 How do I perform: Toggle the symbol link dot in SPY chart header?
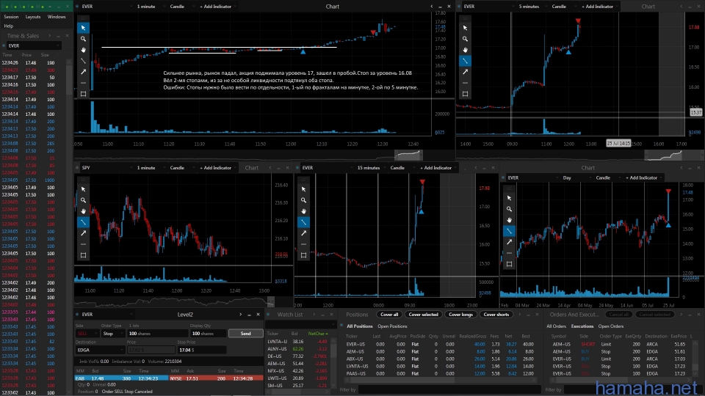tap(77, 167)
